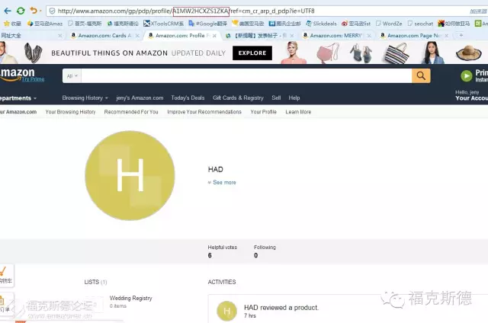The height and width of the screenshot is (323, 488).
Task: Click the Try Prime link
Action: [x=33, y=79]
